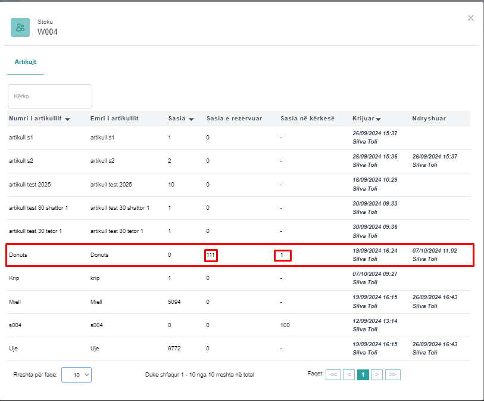Viewport: 484px width, 401px height.
Task: Click the stock group icon beside W004
Action: (x=20, y=27)
